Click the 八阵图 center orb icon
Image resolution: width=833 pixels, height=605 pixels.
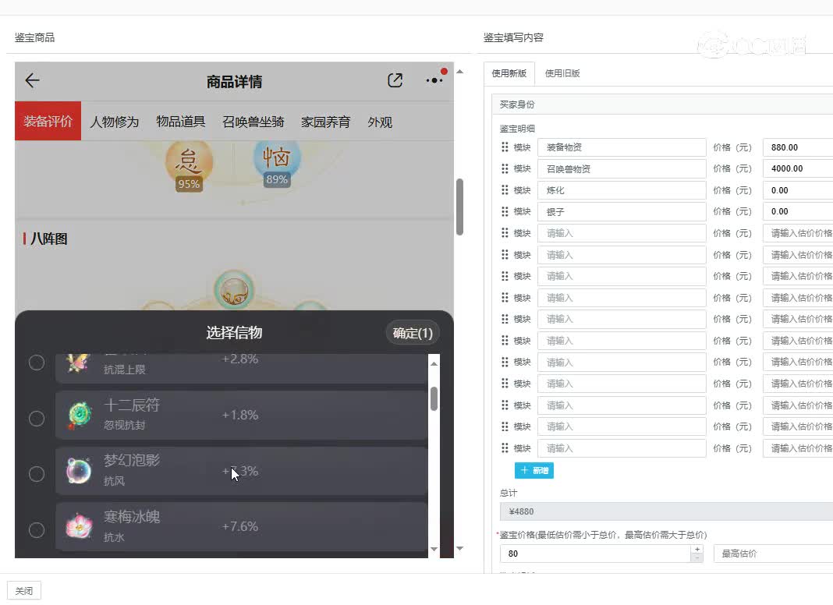[x=234, y=290]
